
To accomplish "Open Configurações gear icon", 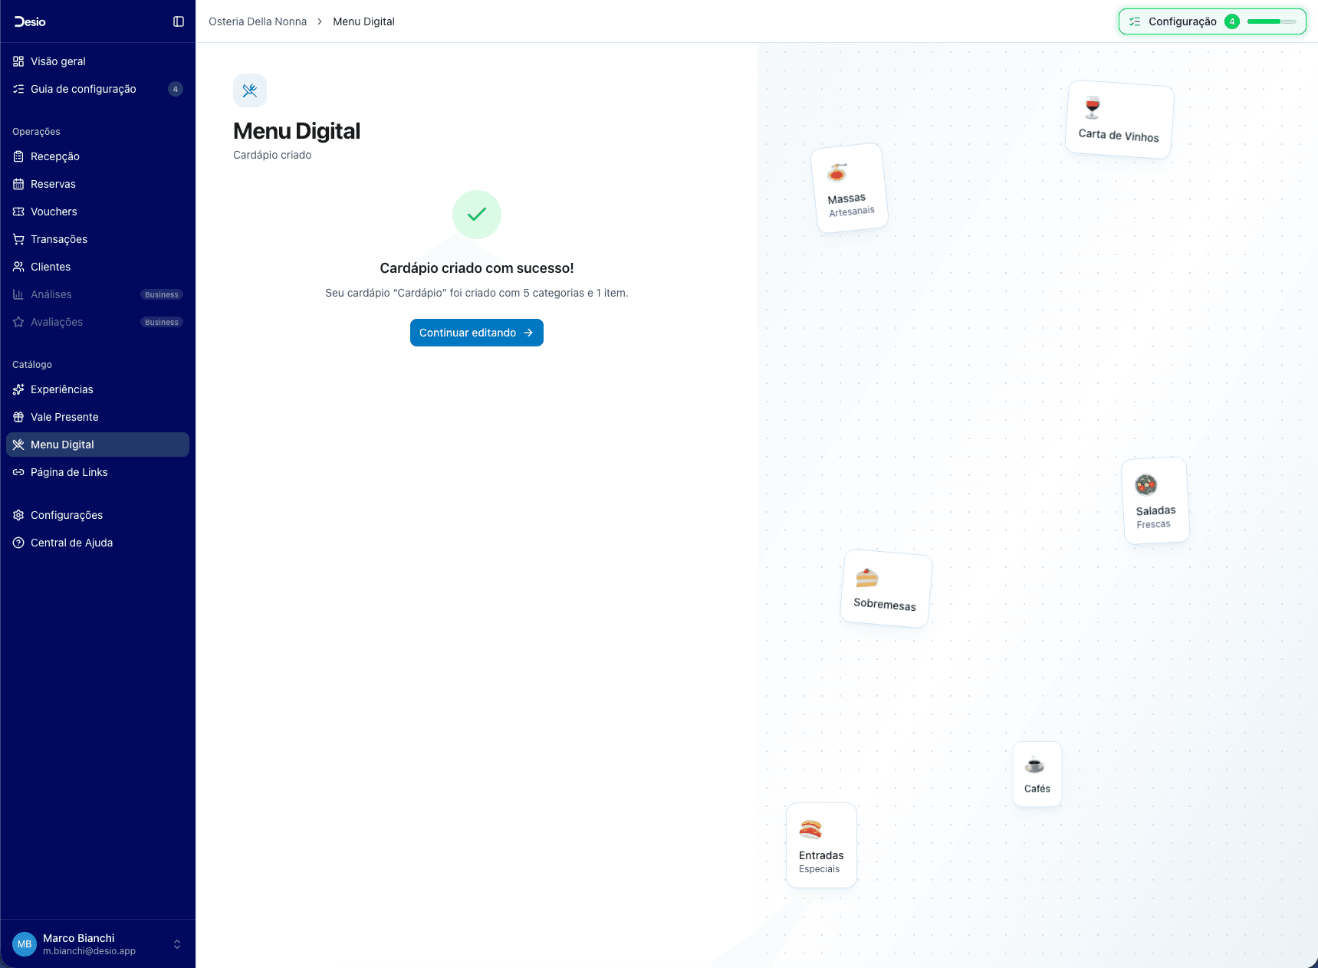I will point(18,515).
